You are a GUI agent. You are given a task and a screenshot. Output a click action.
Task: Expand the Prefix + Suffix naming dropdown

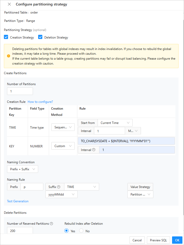[23, 169]
